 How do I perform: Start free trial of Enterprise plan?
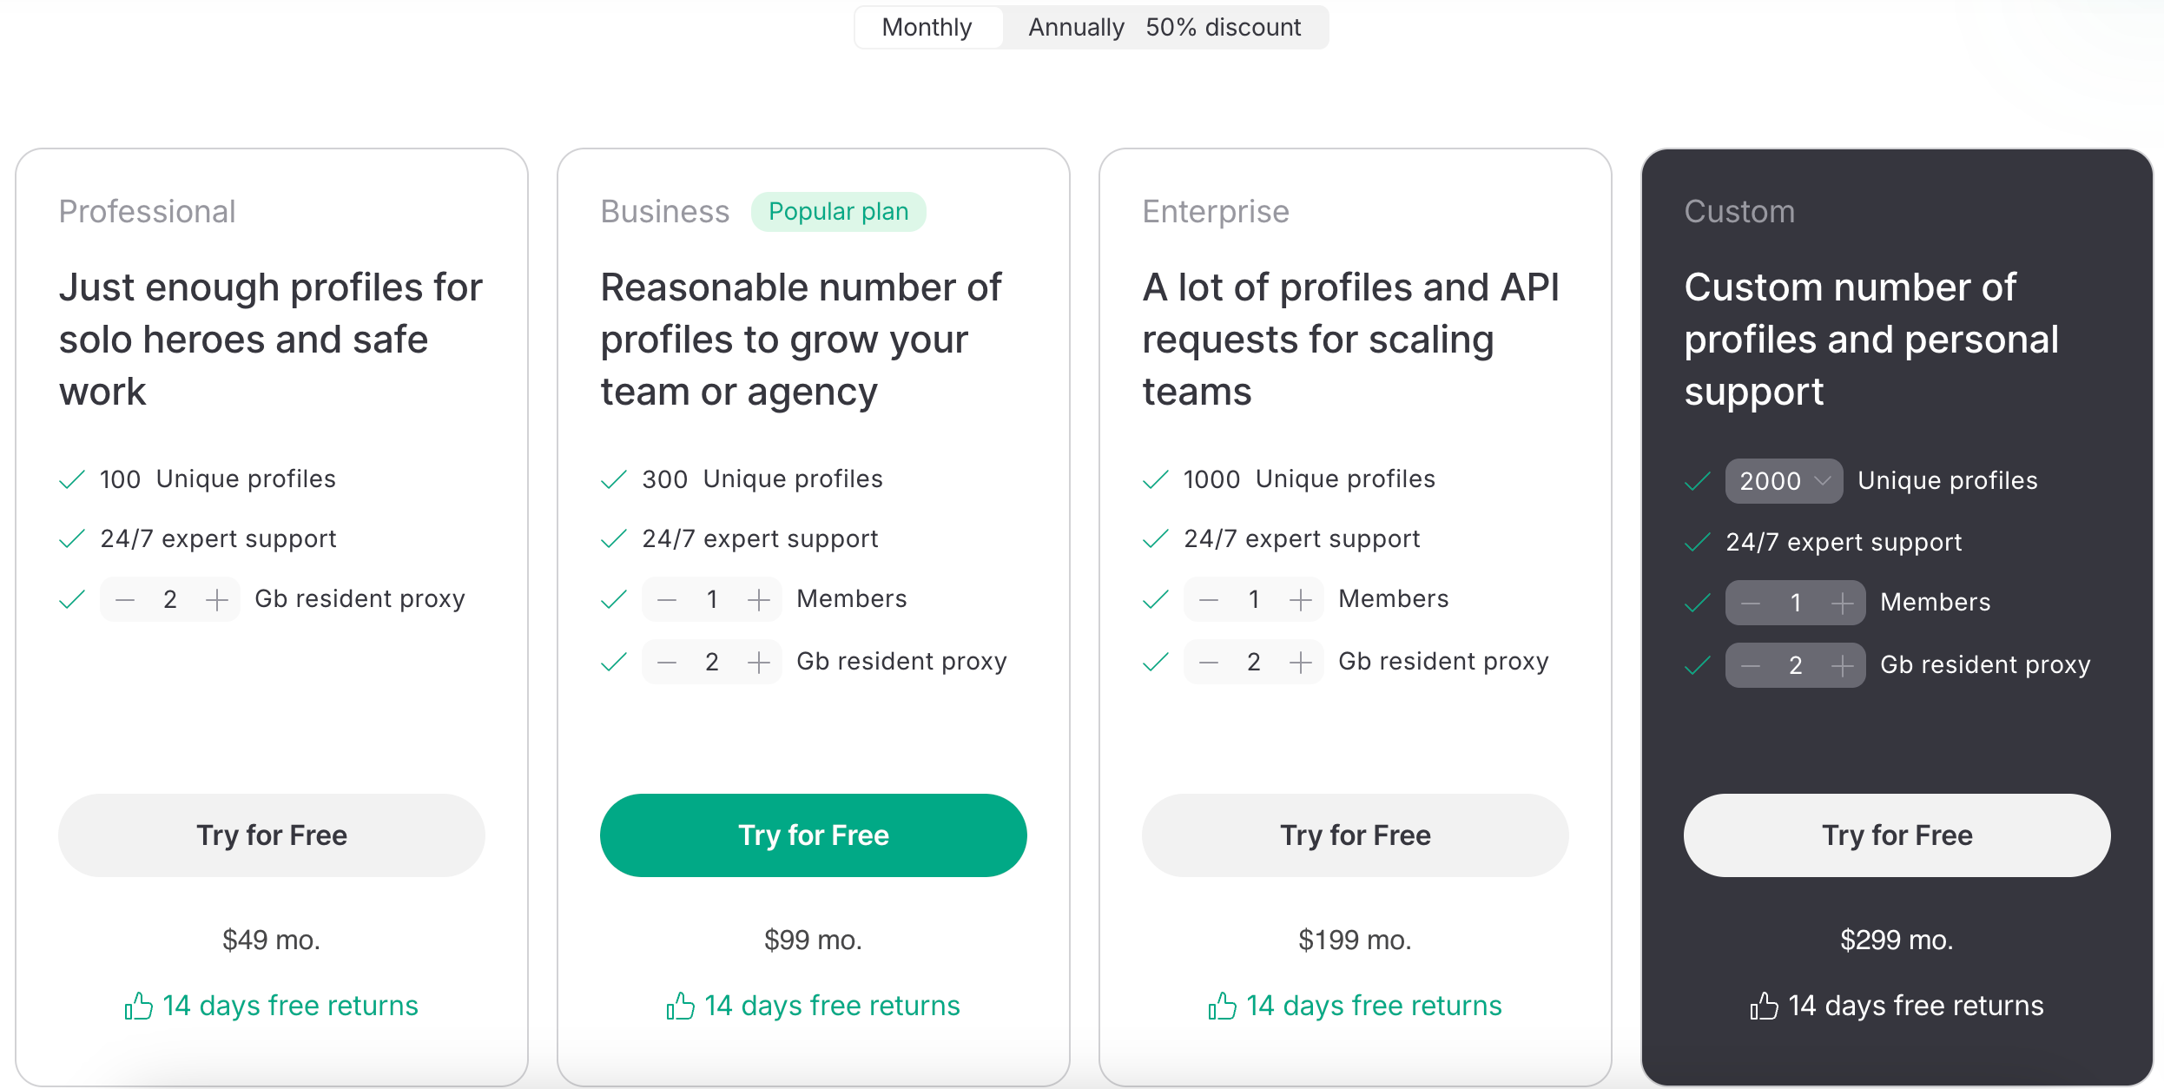(x=1355, y=835)
